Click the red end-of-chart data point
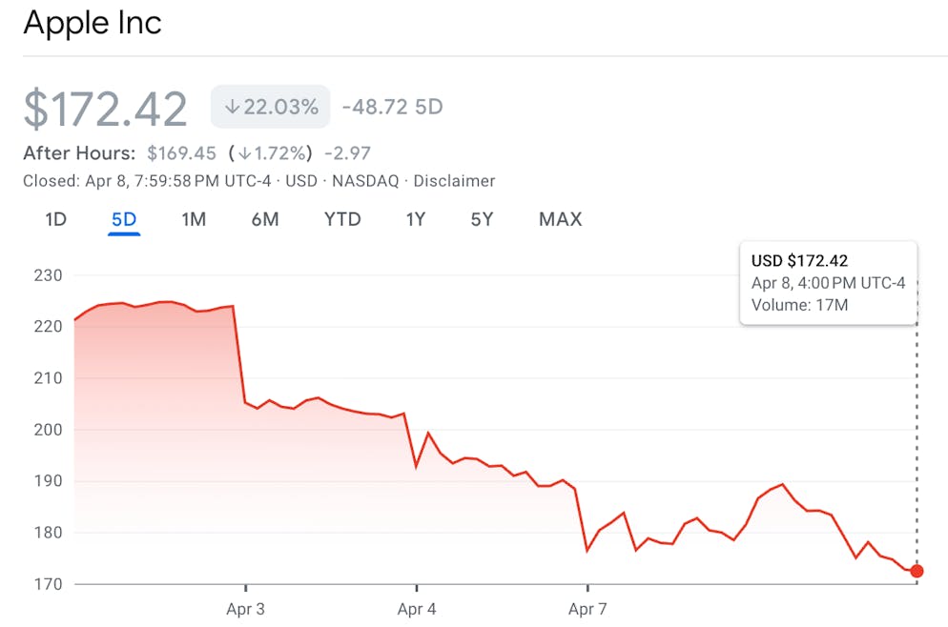 coord(917,571)
